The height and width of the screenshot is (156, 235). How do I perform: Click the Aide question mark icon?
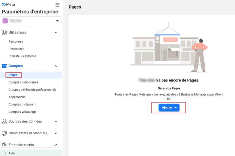click(x=5, y=153)
